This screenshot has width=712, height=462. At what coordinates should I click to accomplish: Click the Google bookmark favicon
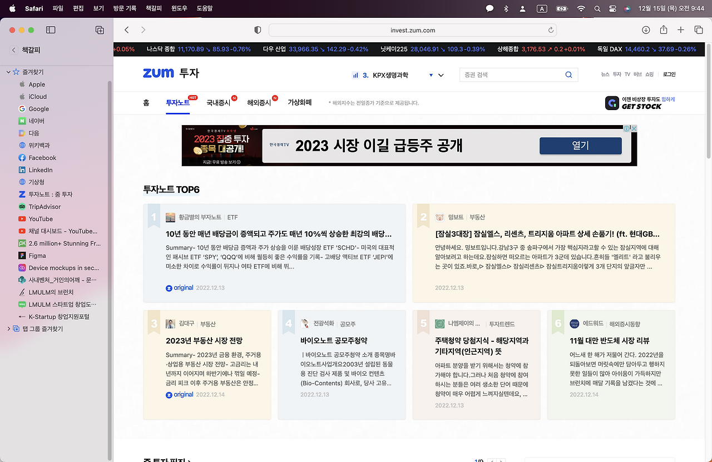click(22, 109)
